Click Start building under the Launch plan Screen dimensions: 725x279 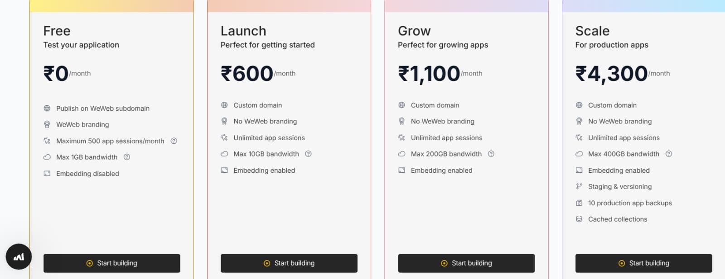pos(289,263)
